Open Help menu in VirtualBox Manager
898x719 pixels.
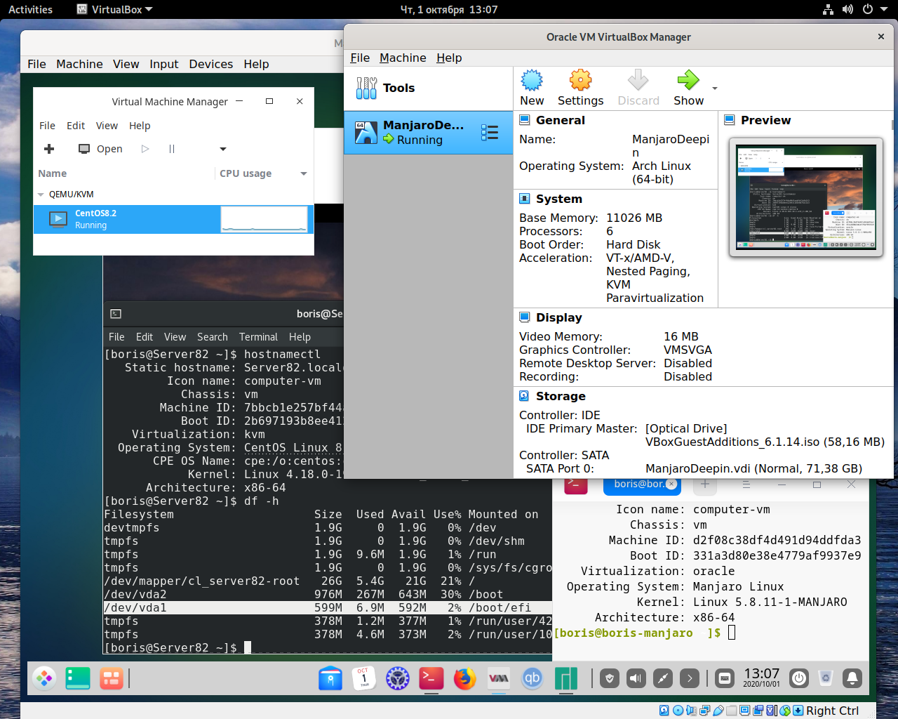pos(449,58)
